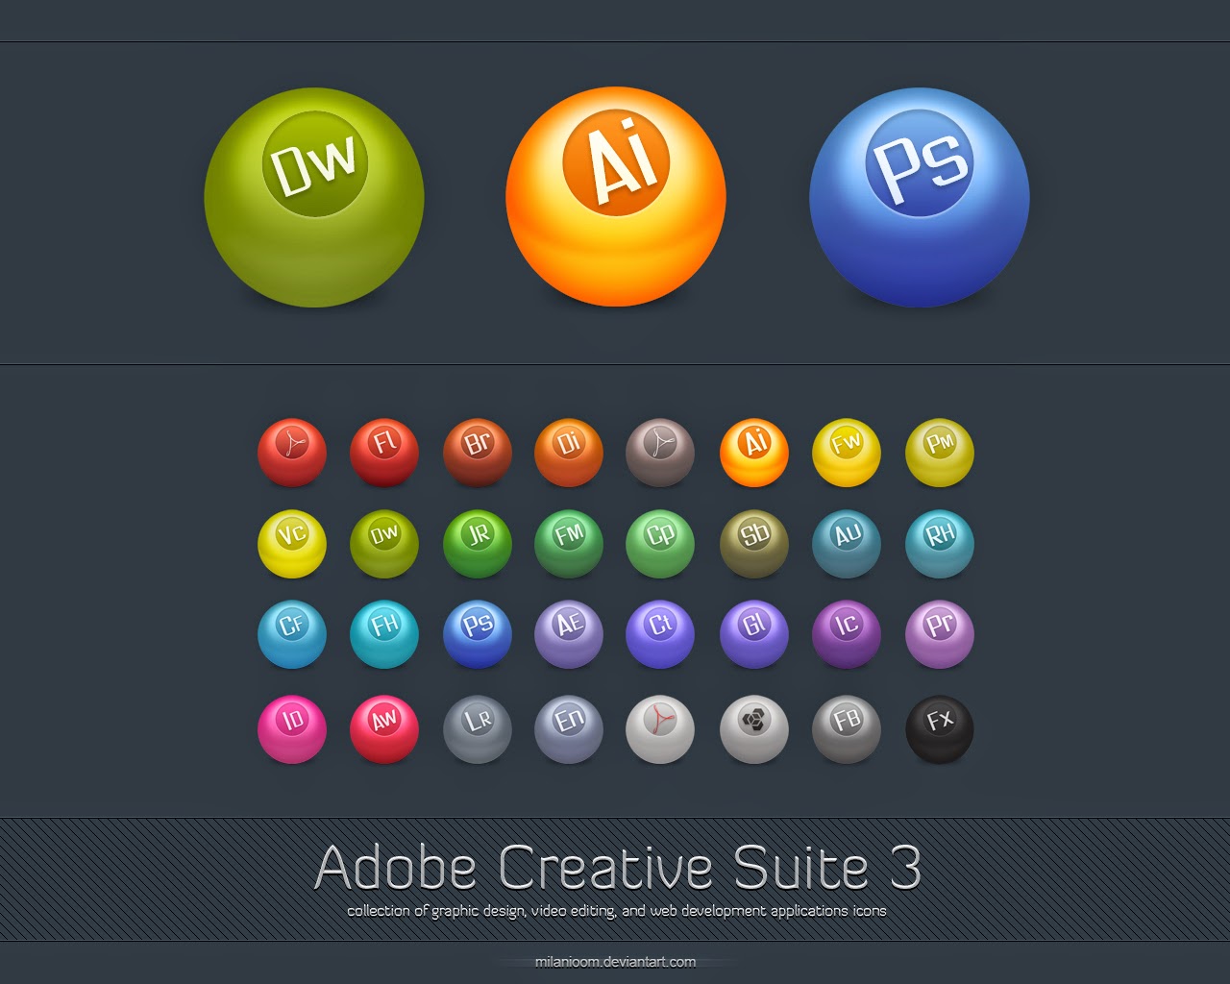Choose the orange Director Di icon

(x=569, y=452)
